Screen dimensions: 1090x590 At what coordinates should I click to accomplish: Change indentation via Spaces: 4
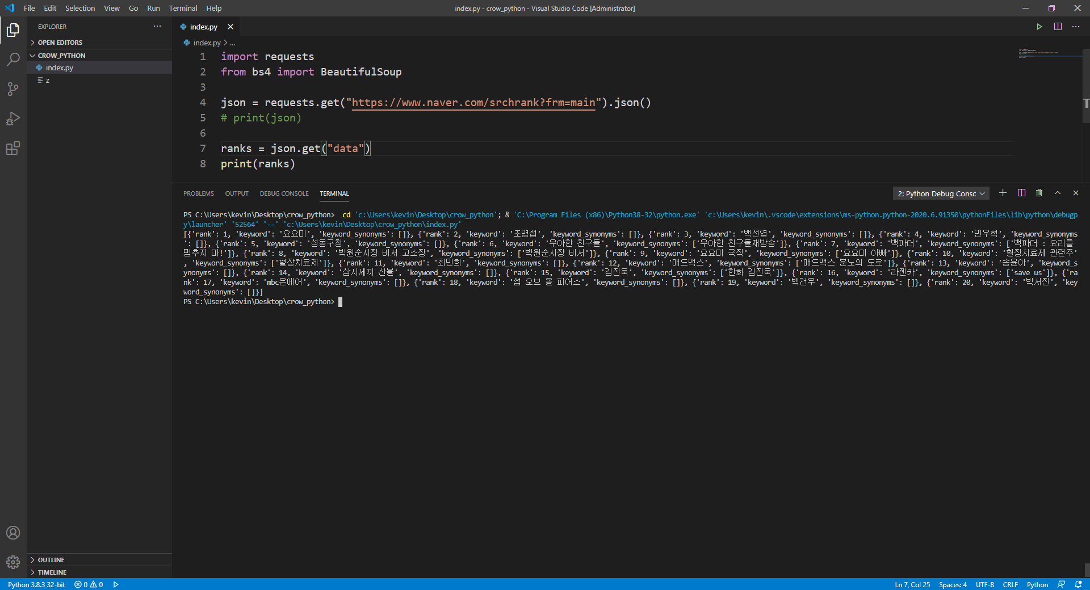[x=953, y=584]
